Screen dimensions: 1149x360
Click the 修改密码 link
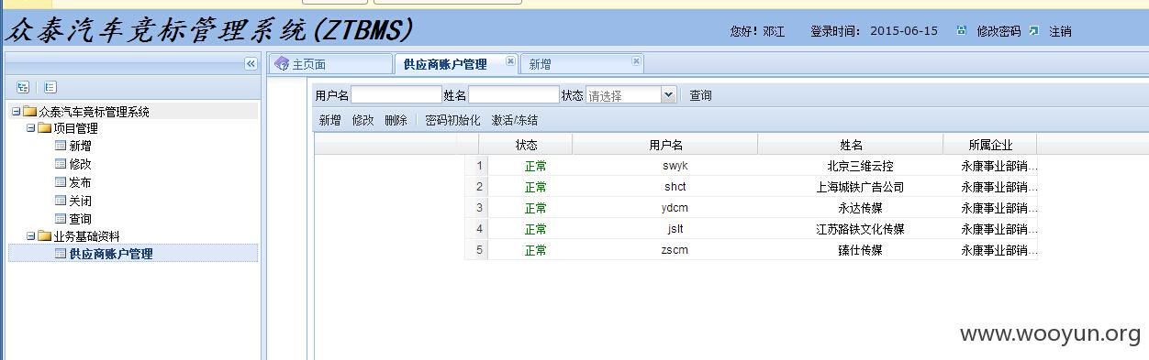point(998,31)
